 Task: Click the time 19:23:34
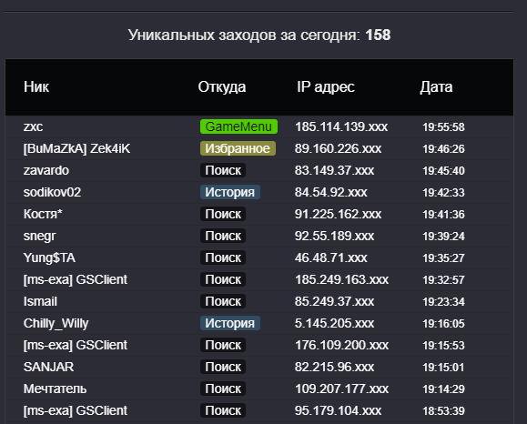443,302
